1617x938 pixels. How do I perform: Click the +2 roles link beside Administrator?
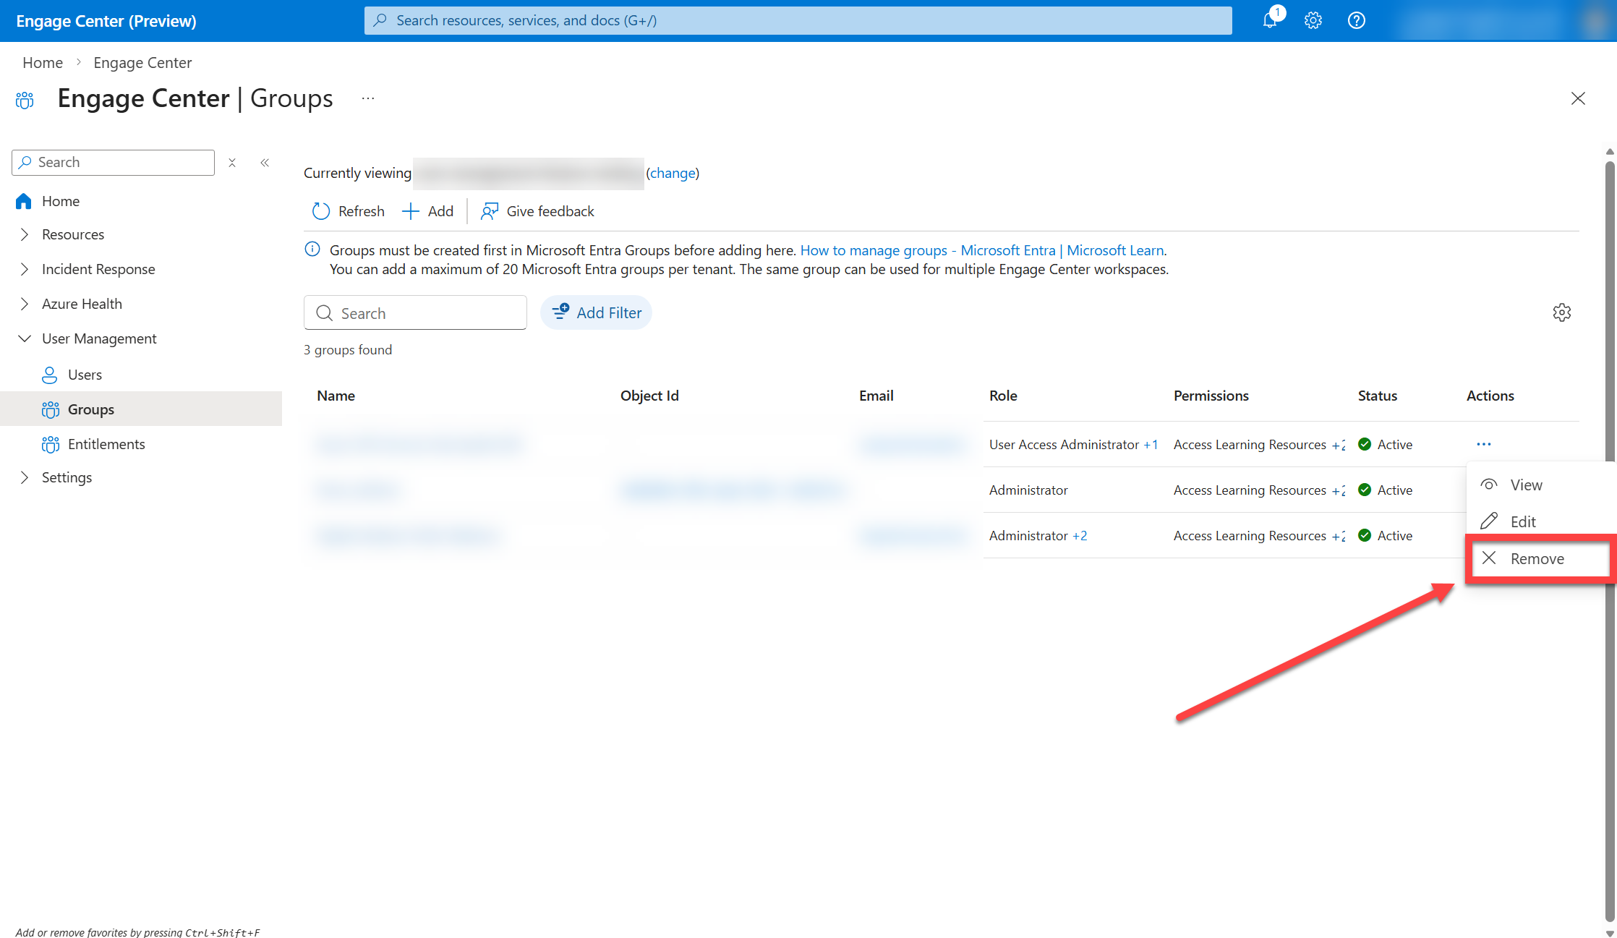point(1080,536)
